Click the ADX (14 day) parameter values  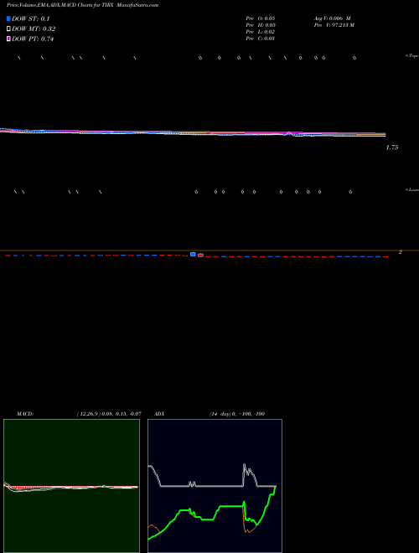[x=237, y=414]
